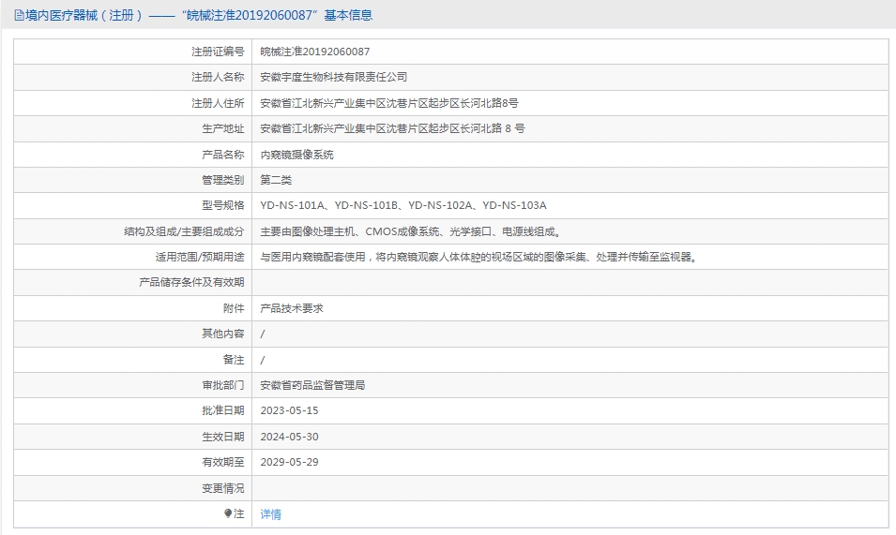Open the 详情 link
Screen dimensions: 896x535
271,514
